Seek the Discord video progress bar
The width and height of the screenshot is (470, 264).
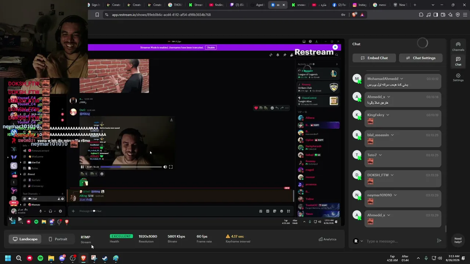[x=131, y=167]
